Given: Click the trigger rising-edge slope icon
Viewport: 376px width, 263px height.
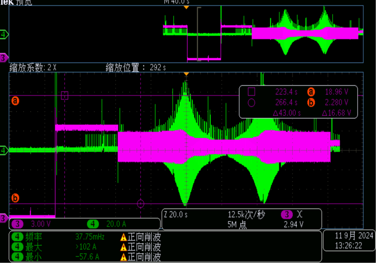Looking at the screenshot, I should point(299,215).
